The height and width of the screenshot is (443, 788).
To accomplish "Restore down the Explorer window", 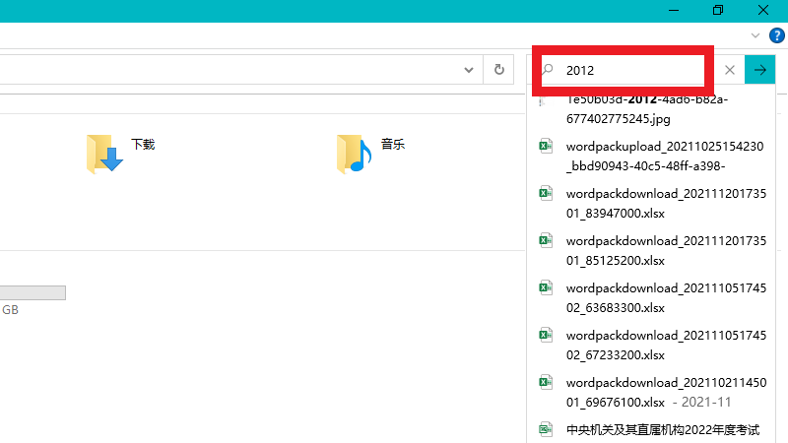I will tap(717, 10).
